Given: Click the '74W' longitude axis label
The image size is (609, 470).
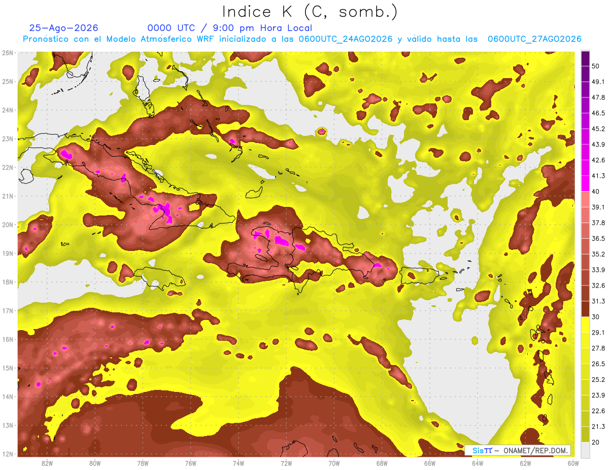Looking at the screenshot, I should 238,463.
